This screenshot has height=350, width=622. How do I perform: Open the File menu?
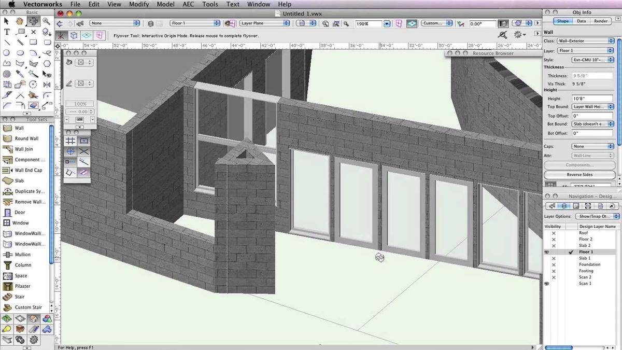click(75, 4)
